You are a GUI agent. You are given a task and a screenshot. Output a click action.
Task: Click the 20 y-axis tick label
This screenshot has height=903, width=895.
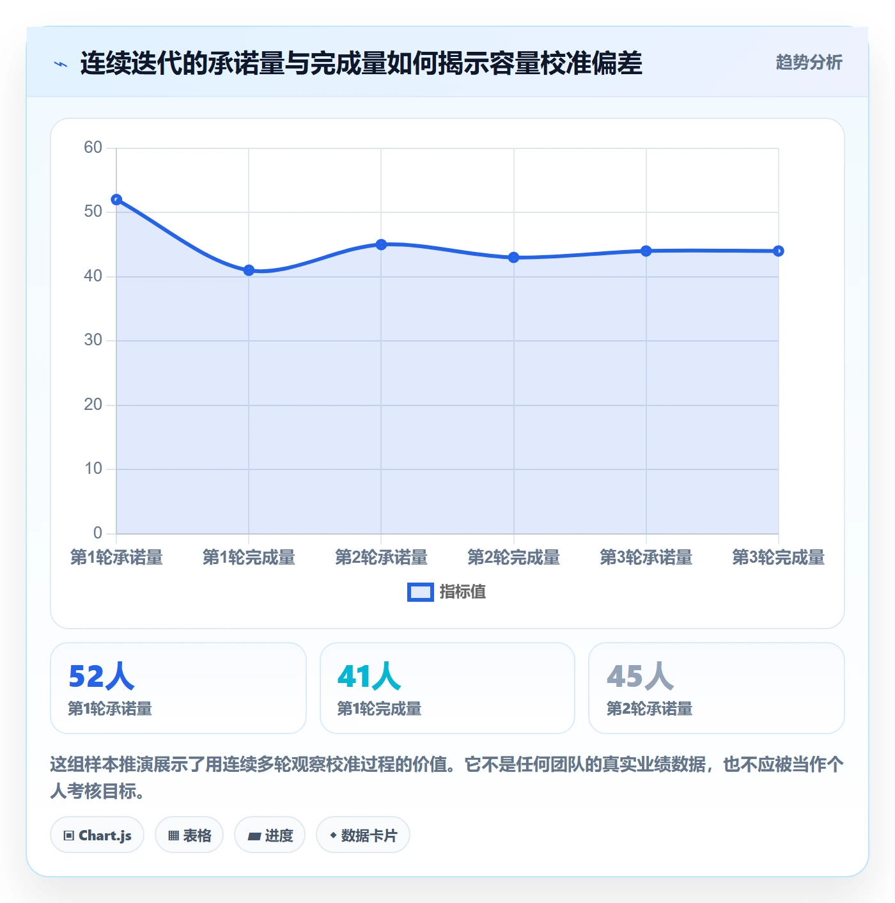pos(93,405)
